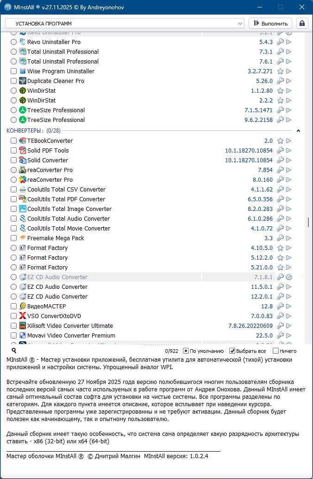Click the VSO ConvertXtoDVD red X icon
Viewport: 313px width, 479px height.
click(23, 316)
